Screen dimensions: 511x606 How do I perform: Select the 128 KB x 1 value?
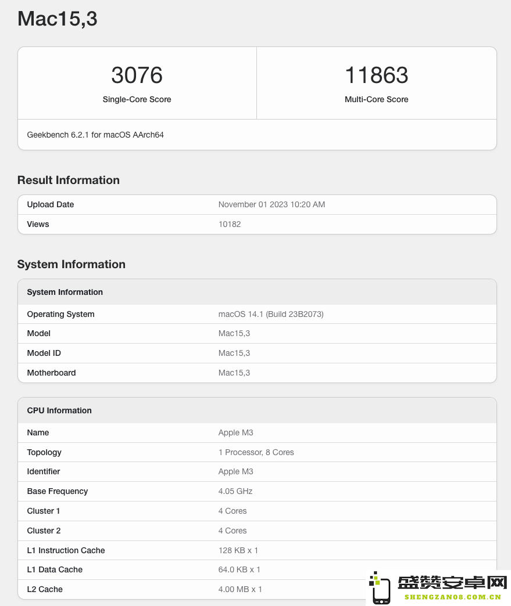(238, 550)
